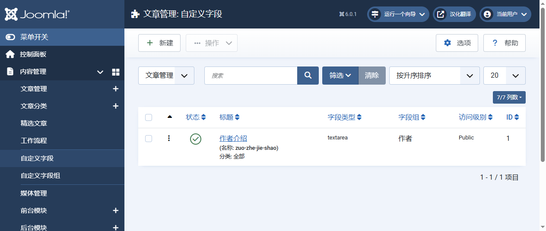Open the 按升序排序 ordering dropdown

[435, 76]
